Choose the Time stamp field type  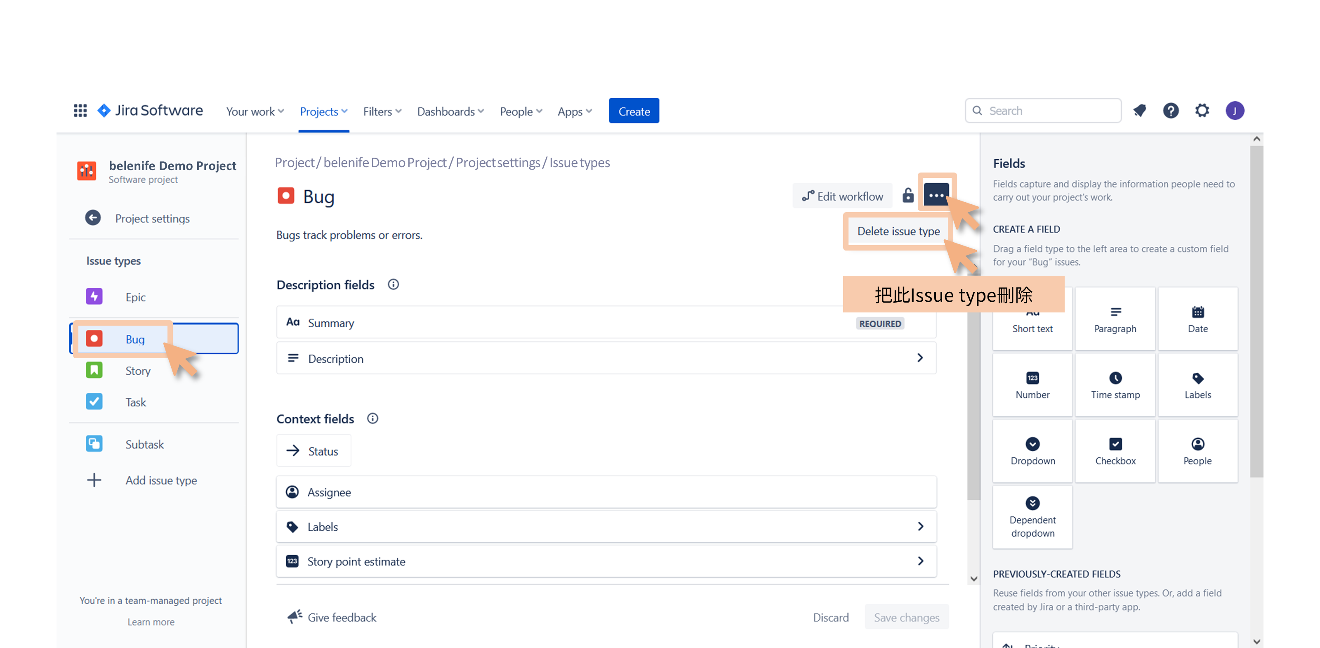click(1115, 385)
